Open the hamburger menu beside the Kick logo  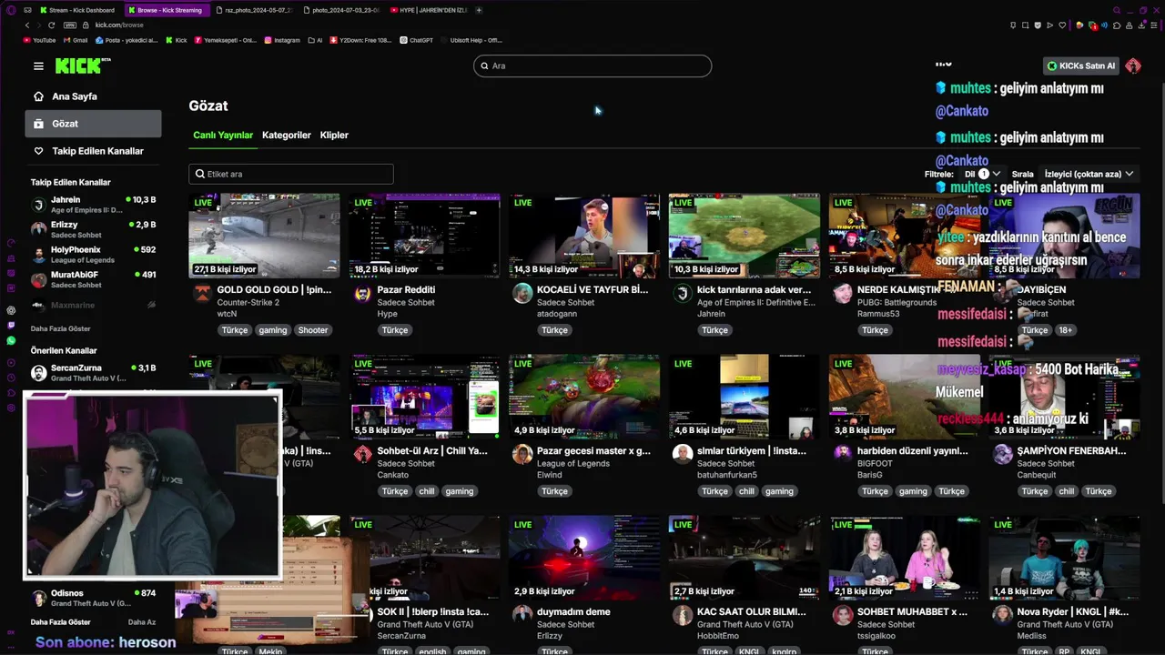pyautogui.click(x=38, y=65)
